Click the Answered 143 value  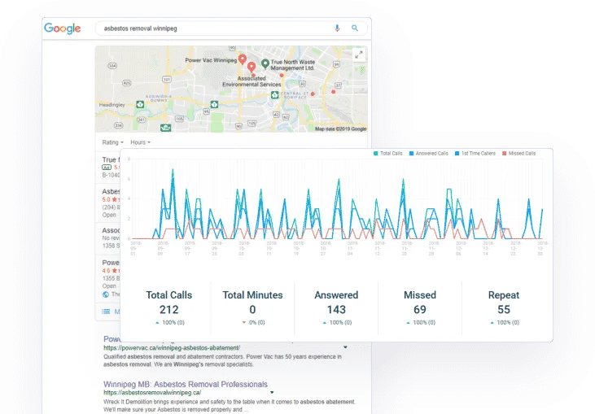pyautogui.click(x=336, y=310)
